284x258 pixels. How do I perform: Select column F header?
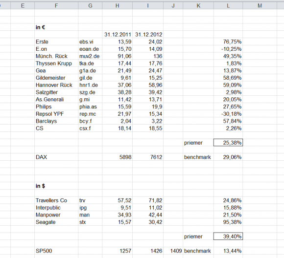56,5
